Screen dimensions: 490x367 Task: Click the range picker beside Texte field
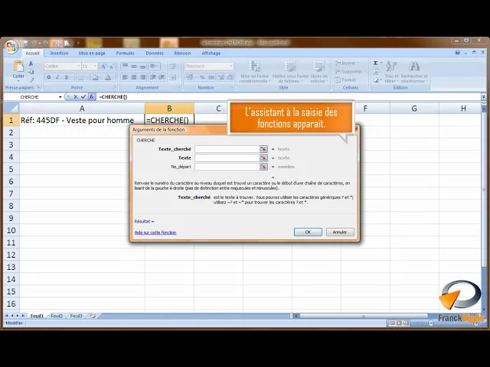tap(263, 158)
